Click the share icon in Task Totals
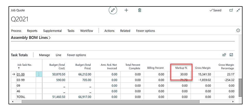 (x=224, y=55)
